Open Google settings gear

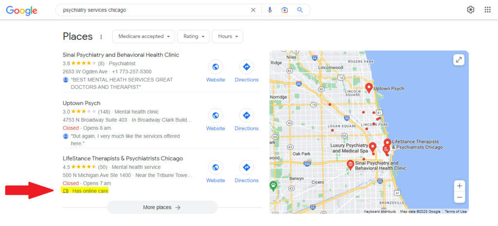point(470,10)
